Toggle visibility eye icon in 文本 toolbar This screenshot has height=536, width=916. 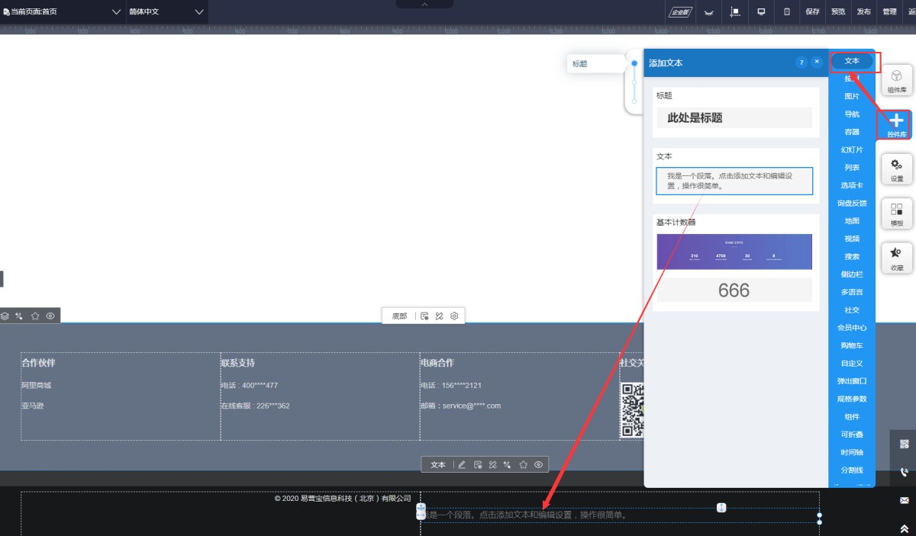click(x=538, y=464)
